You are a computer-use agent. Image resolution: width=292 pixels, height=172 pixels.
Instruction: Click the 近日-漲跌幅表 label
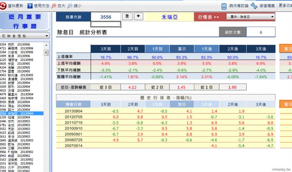click(73, 87)
